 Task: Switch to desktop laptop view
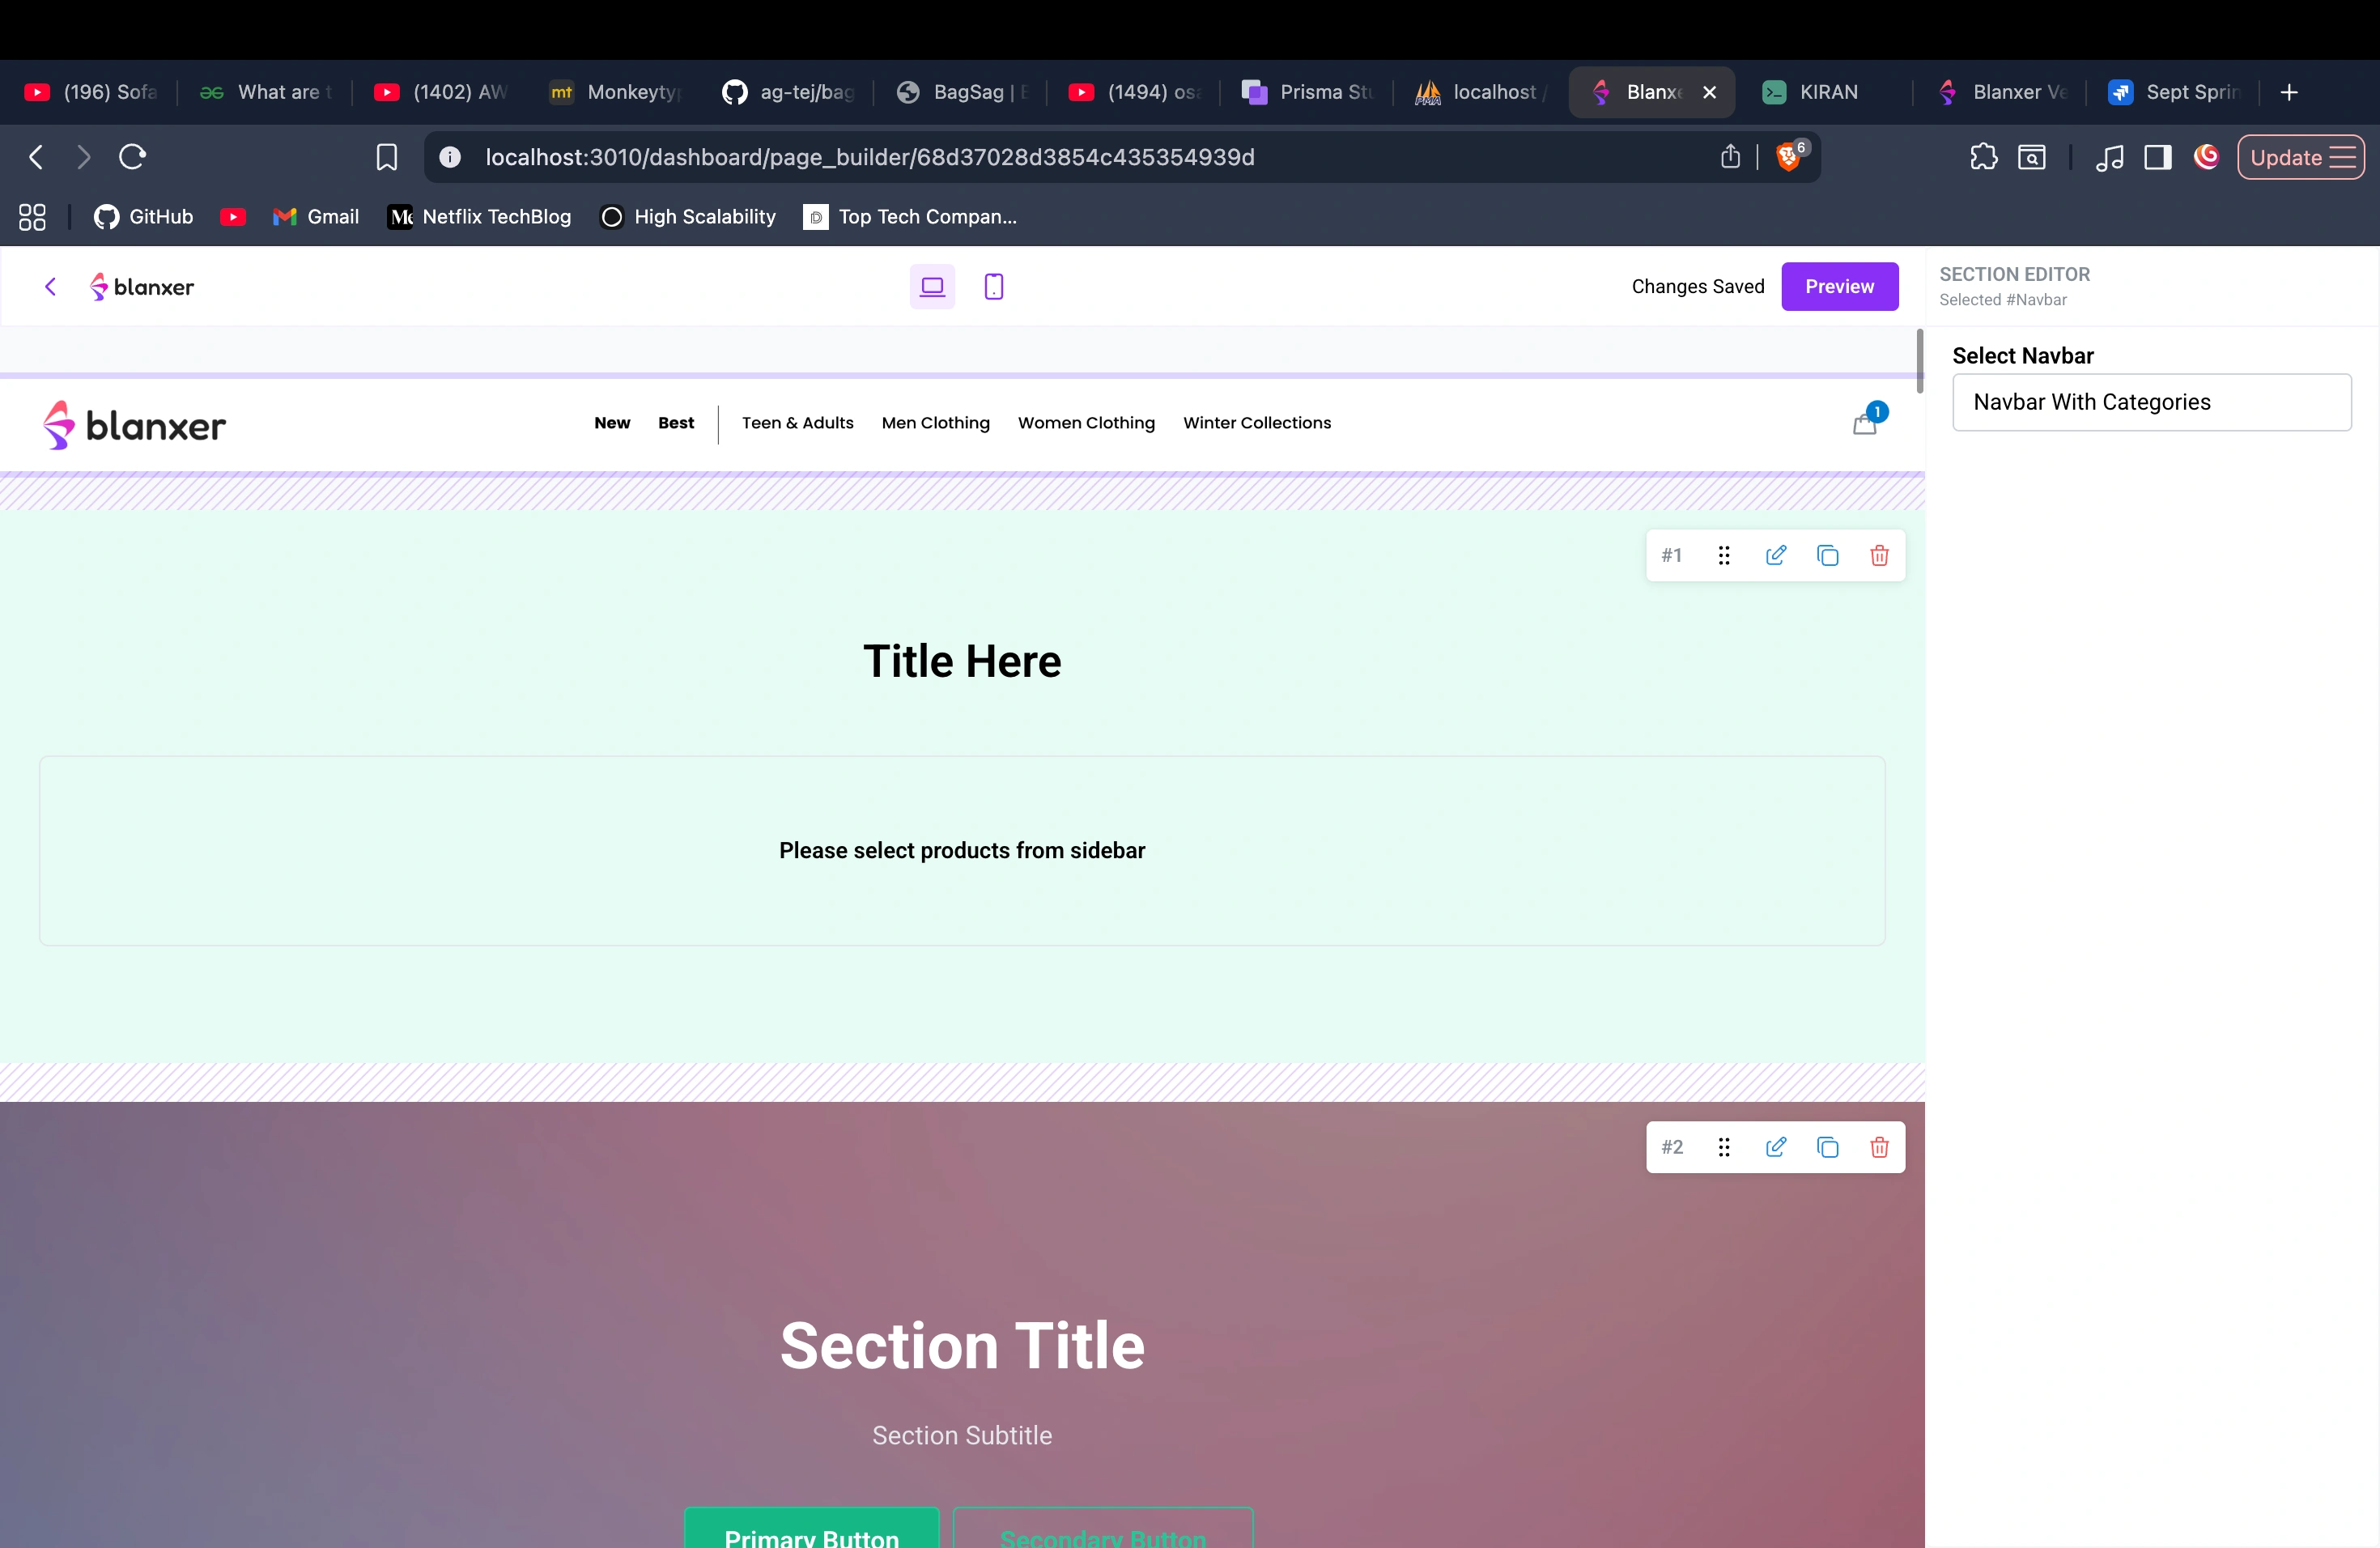(932, 287)
